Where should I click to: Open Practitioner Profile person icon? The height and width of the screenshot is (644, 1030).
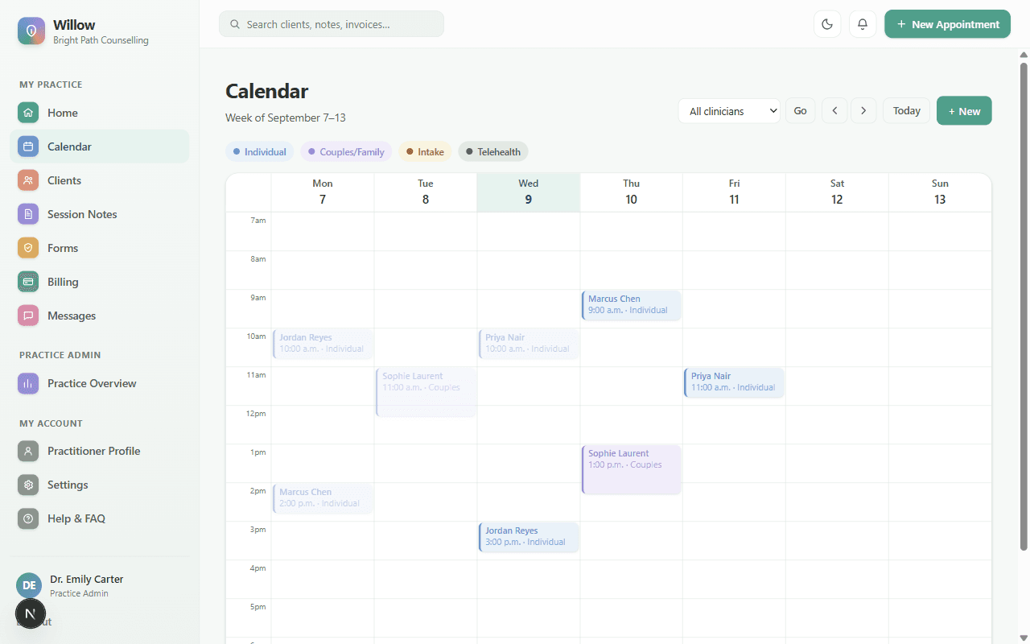click(x=28, y=451)
